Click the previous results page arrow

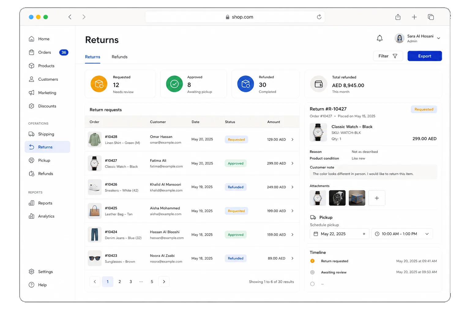point(95,282)
